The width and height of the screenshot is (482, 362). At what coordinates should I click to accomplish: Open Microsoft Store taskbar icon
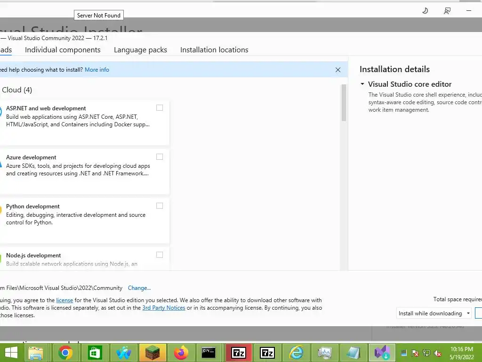(x=94, y=353)
